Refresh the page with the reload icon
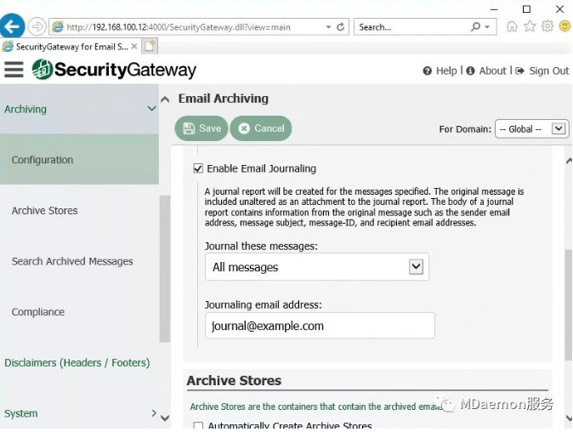 click(341, 26)
